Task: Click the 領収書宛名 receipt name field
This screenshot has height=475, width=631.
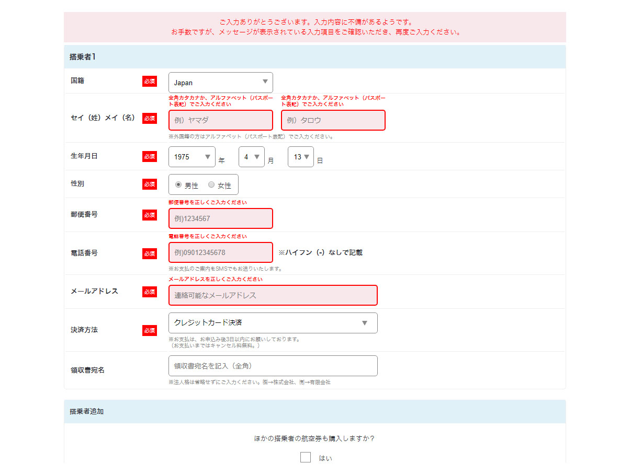Action: [x=273, y=366]
